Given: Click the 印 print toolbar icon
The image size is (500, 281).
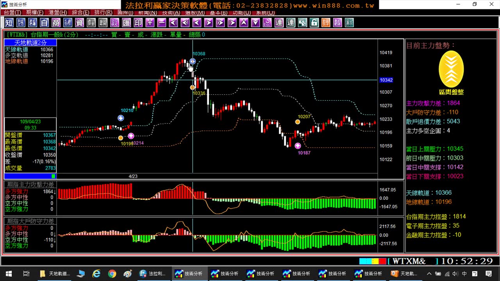Looking at the screenshot, I should tap(138, 23).
